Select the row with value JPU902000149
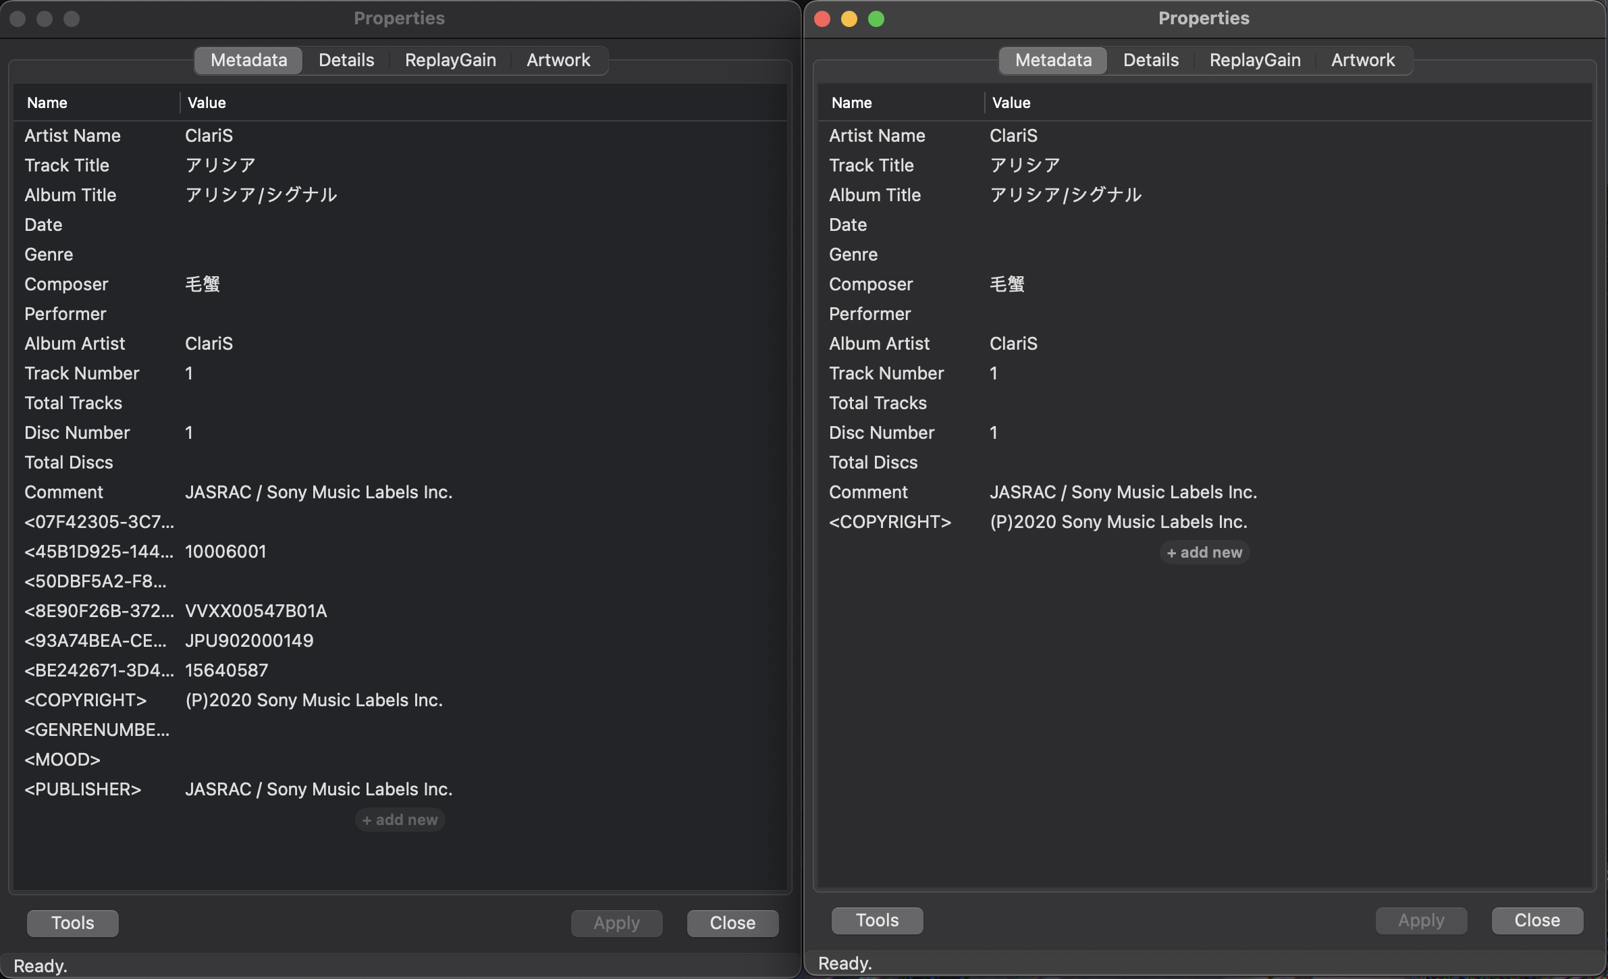The width and height of the screenshot is (1608, 979). [x=249, y=641]
